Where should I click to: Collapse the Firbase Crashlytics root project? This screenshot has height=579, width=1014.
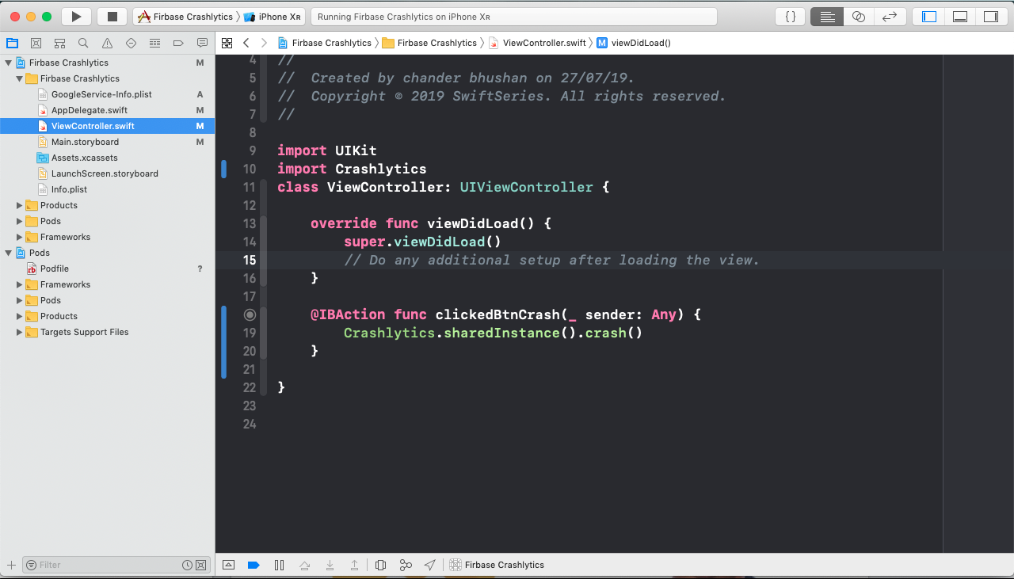9,63
